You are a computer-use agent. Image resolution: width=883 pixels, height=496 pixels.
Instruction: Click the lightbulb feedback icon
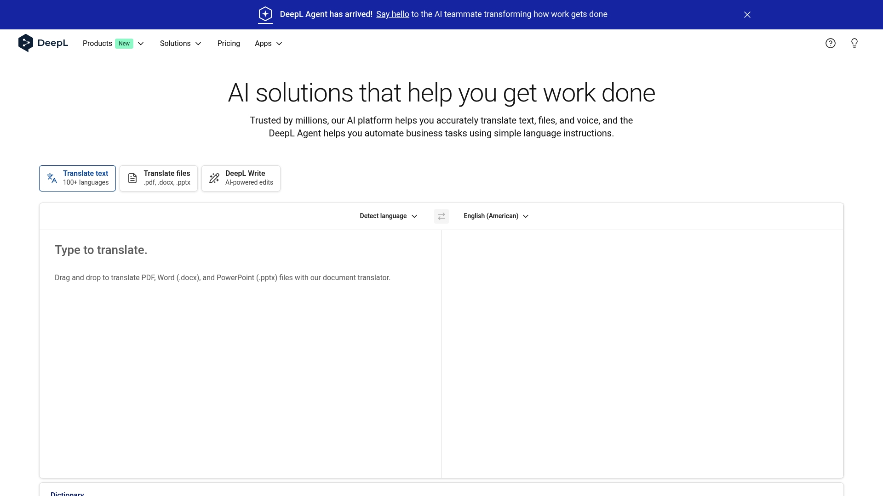(x=854, y=43)
